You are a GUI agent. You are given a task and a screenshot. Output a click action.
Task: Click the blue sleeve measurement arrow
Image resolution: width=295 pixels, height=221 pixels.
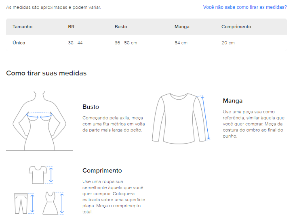coord(206,118)
